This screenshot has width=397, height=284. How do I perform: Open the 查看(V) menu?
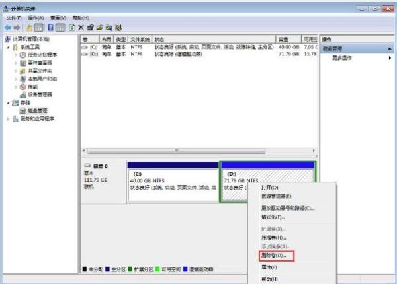(58, 18)
